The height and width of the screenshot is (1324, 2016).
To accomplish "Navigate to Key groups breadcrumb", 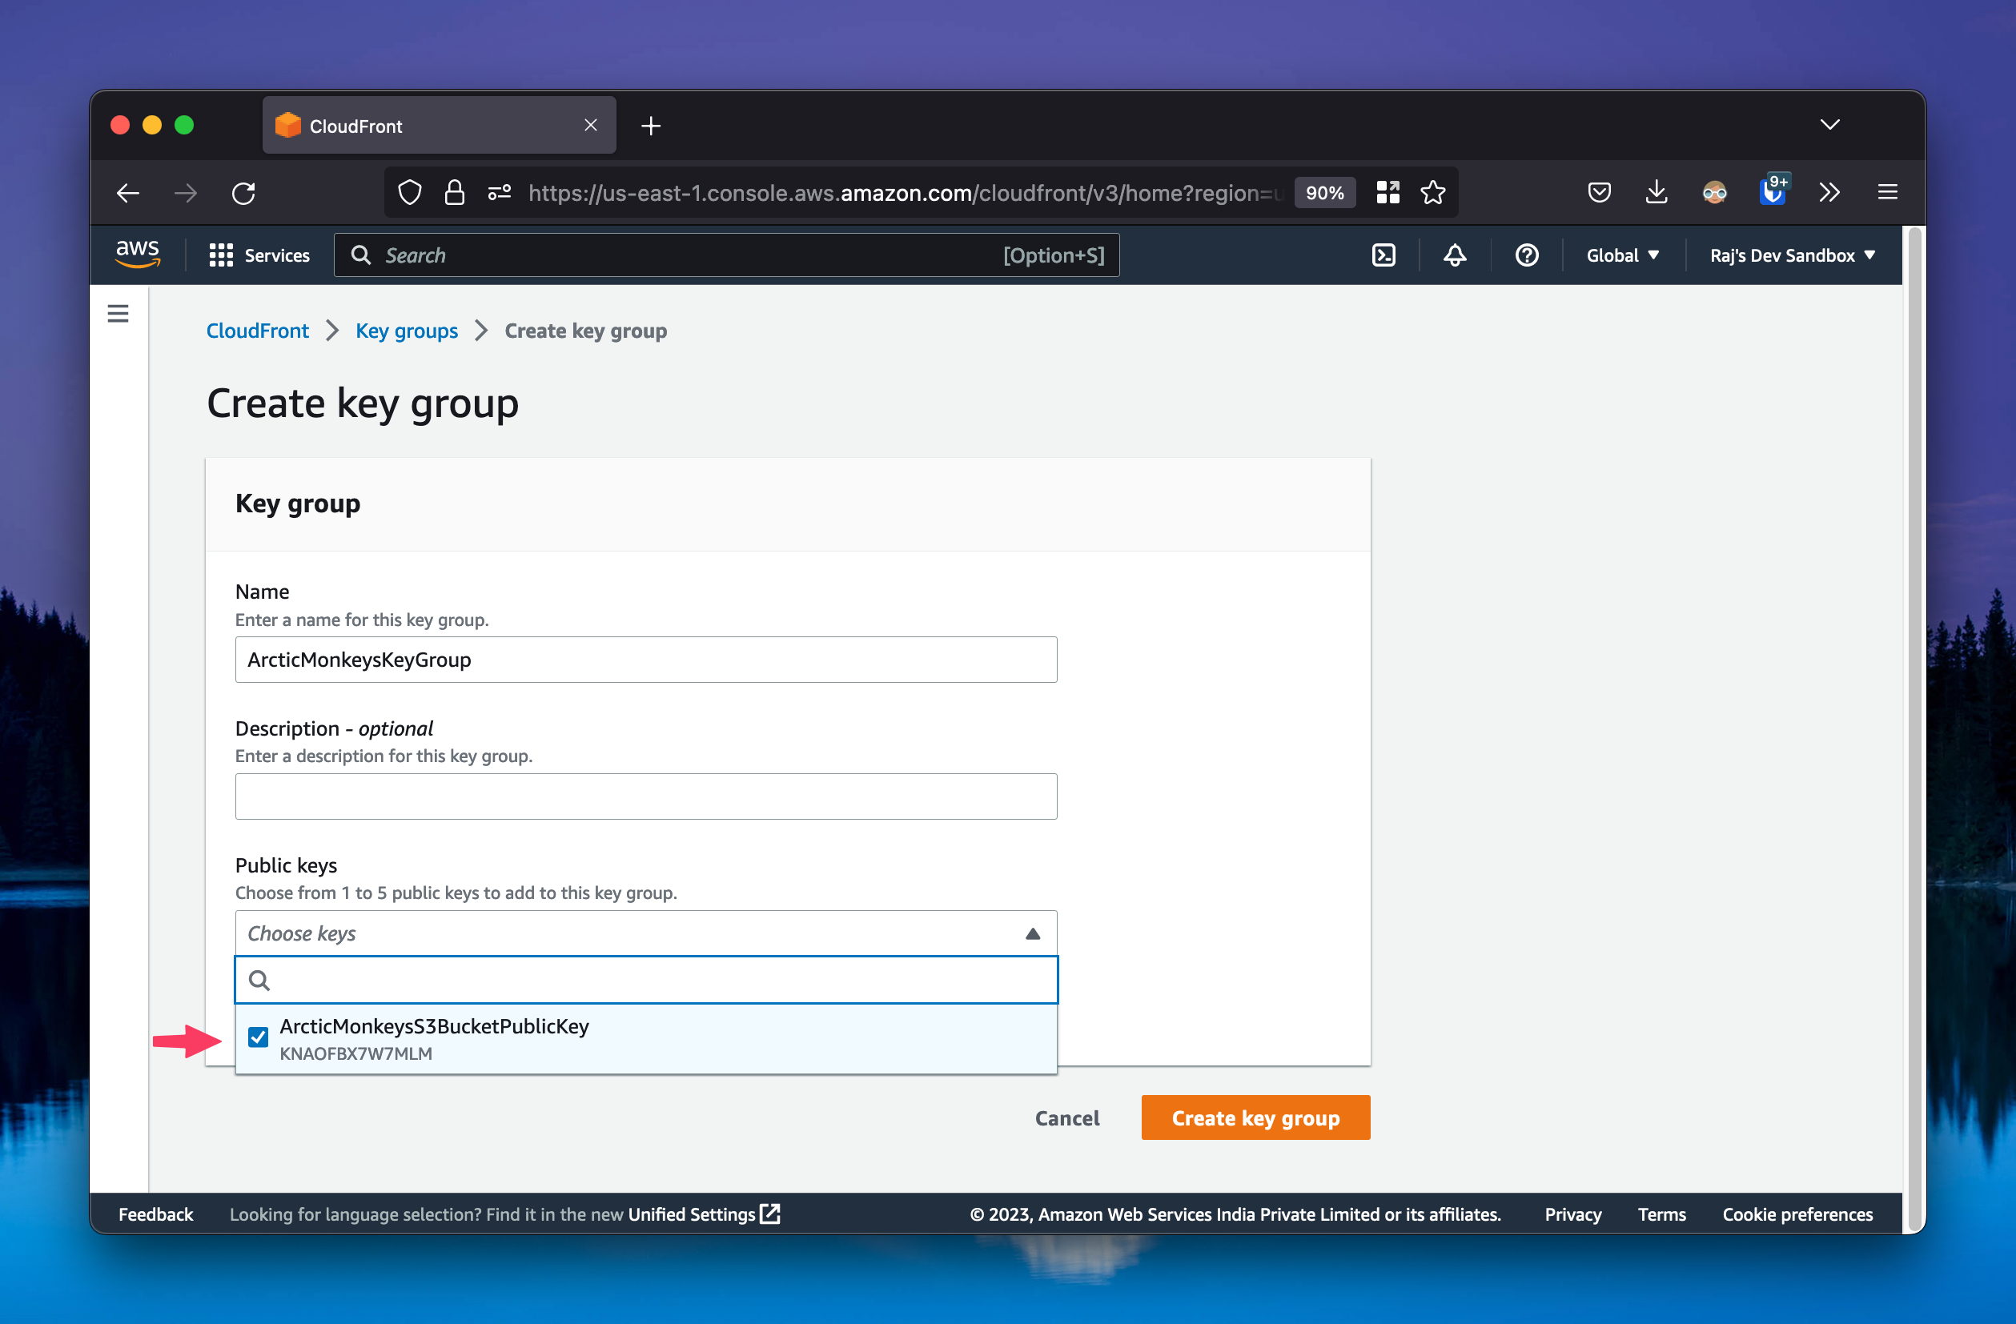I will (x=407, y=331).
